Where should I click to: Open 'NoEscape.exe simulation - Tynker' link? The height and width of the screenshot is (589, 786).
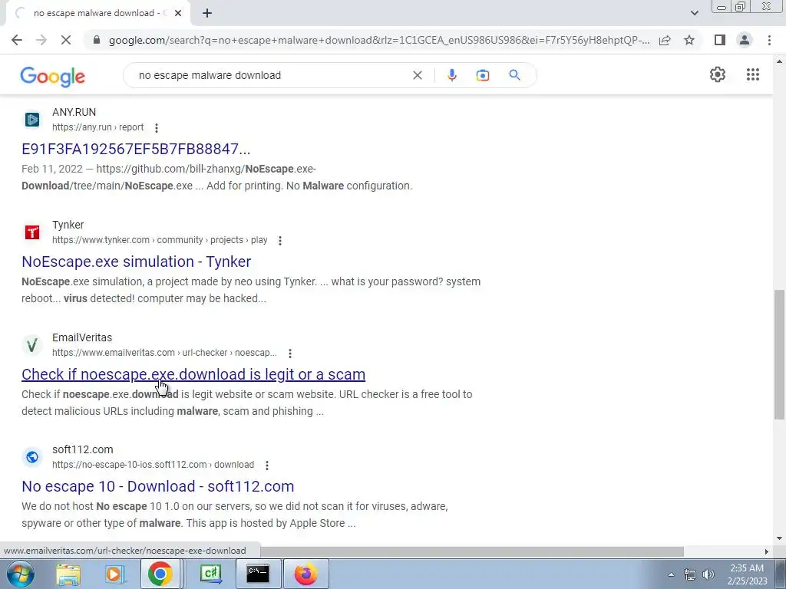coord(137,262)
